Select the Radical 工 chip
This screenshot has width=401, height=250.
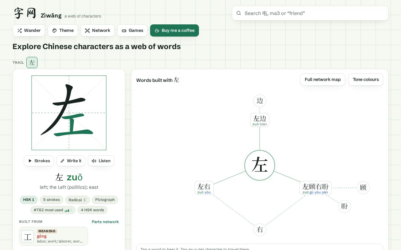pyautogui.click(x=77, y=200)
